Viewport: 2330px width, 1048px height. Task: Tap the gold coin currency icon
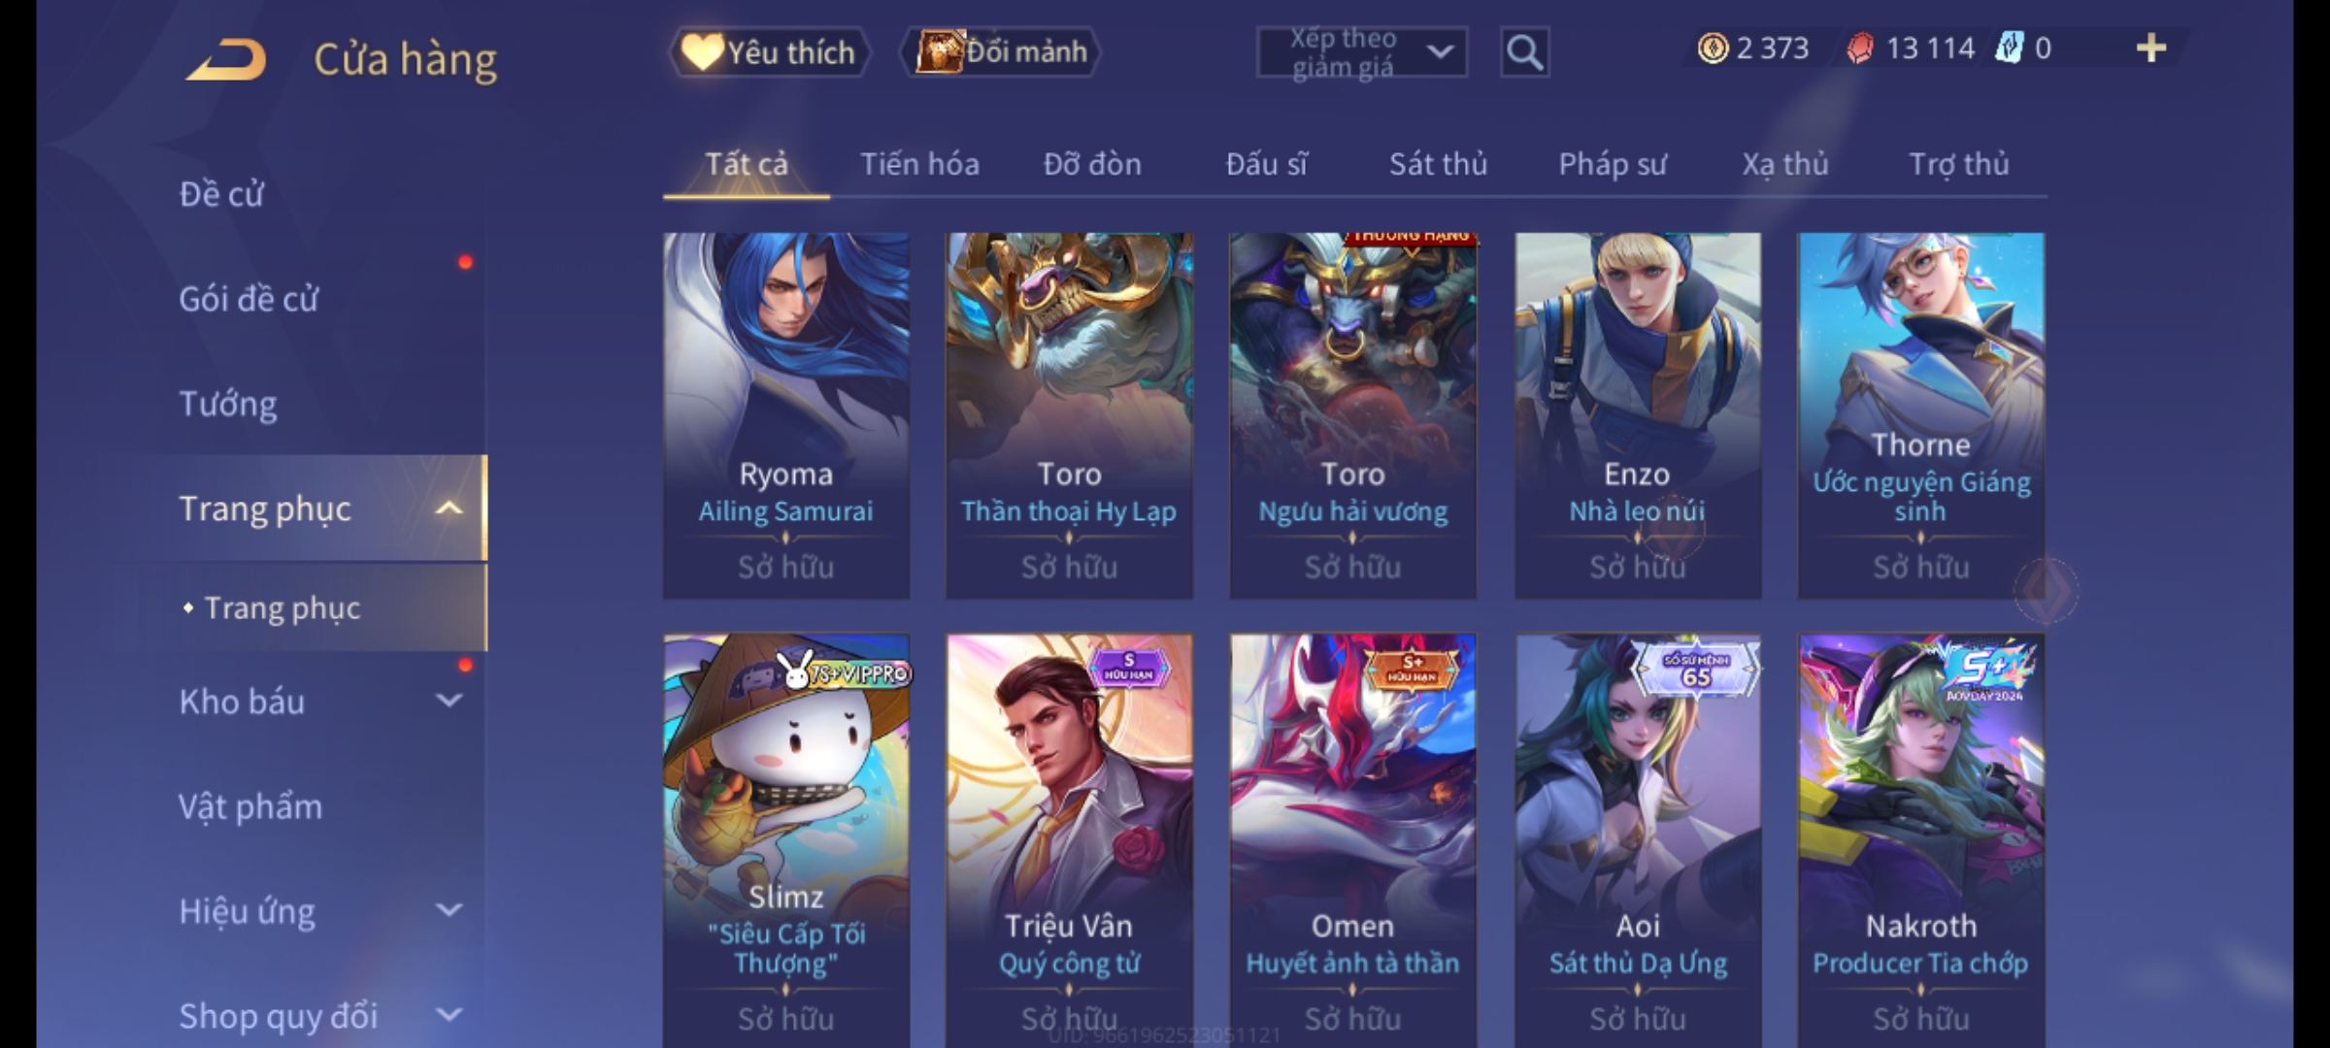(1713, 48)
